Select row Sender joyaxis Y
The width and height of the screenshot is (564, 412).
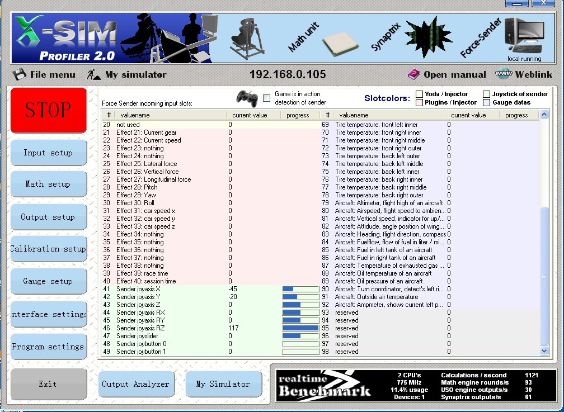pyautogui.click(x=211, y=297)
